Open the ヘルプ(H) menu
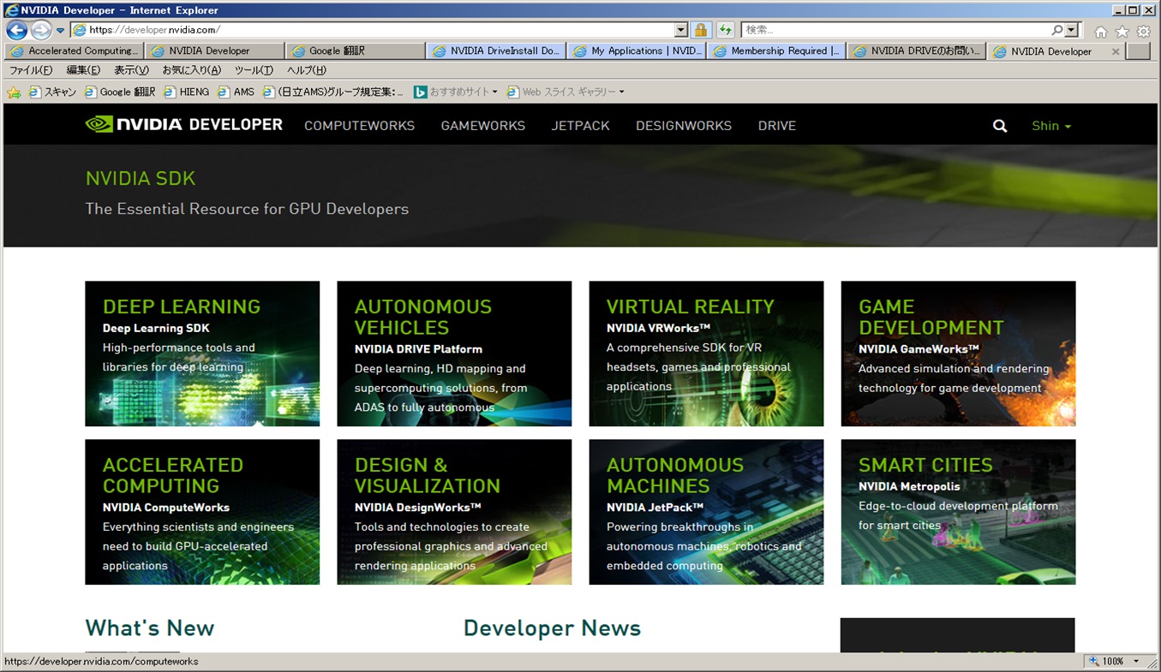 tap(307, 70)
